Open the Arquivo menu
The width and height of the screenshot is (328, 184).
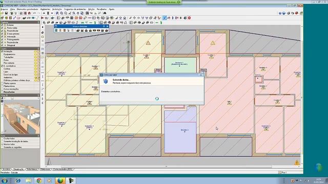click(x=4, y=9)
